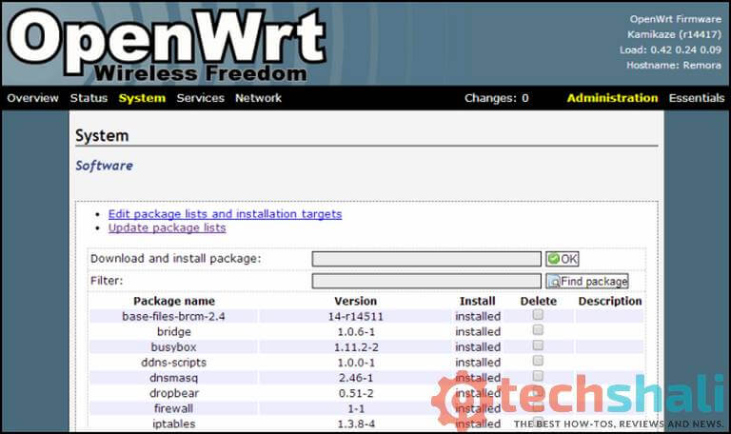Screen dimensions: 731x434
Task: Click installed status for bridge row
Action: coord(478,332)
